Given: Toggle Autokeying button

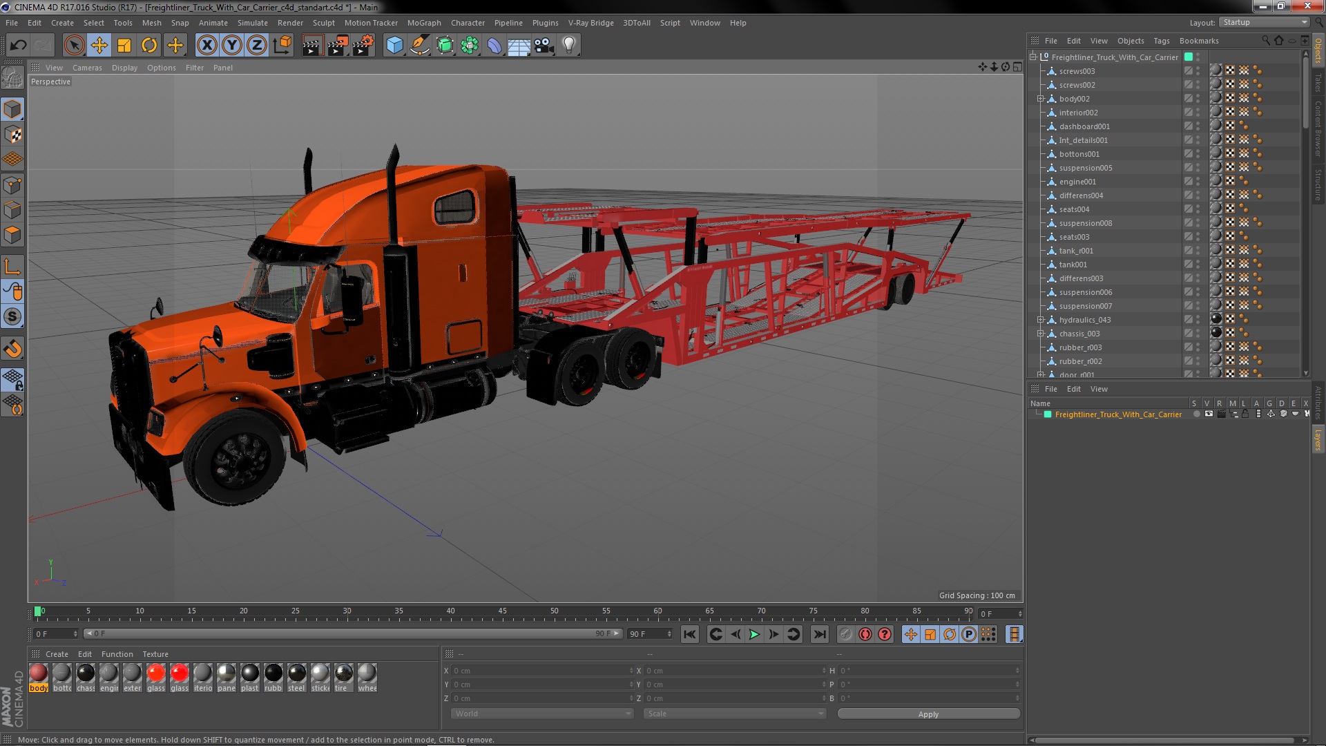Looking at the screenshot, I should click(865, 634).
